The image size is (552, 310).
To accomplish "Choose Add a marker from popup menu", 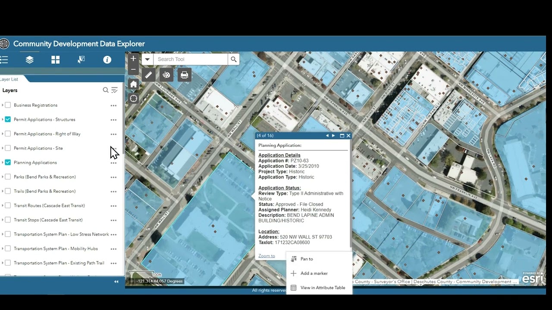I will tap(319, 273).
